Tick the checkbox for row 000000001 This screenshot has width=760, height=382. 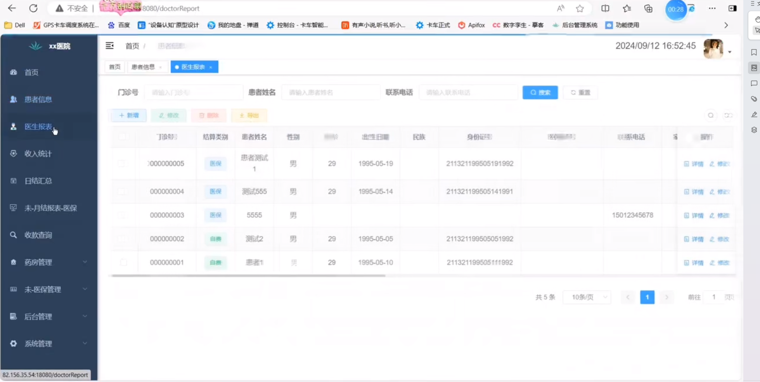pyautogui.click(x=123, y=263)
